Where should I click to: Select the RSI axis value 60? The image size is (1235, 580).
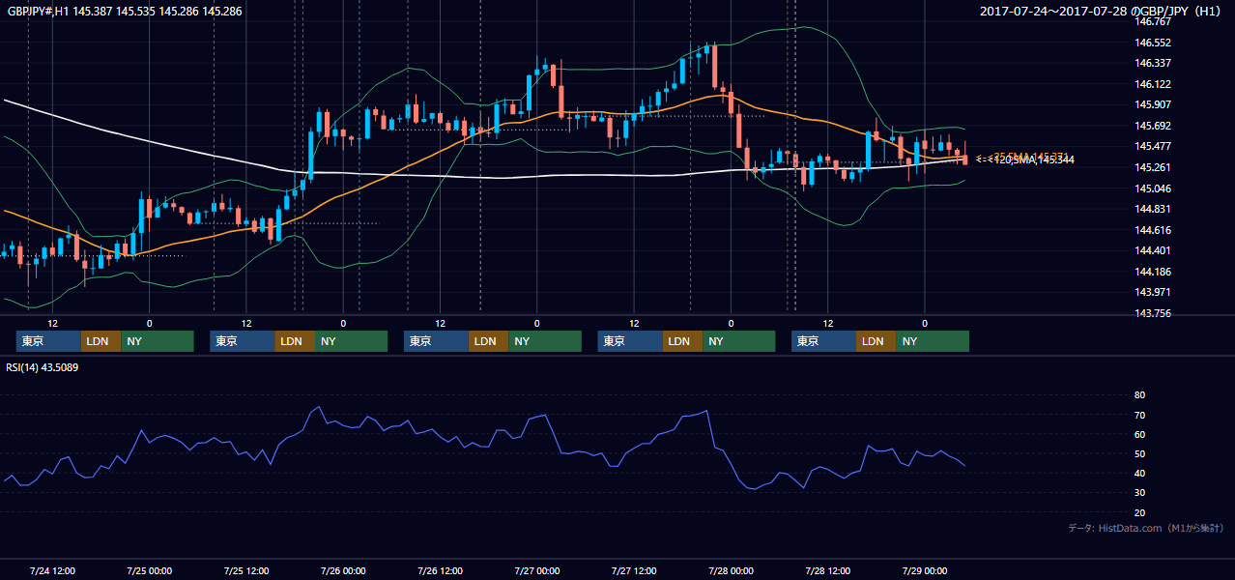click(1139, 434)
